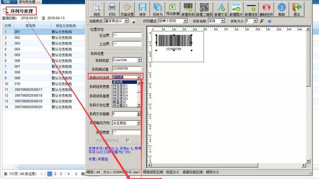Click the 2018-04-13 end date
319x179 pixels.
pos(56,18)
